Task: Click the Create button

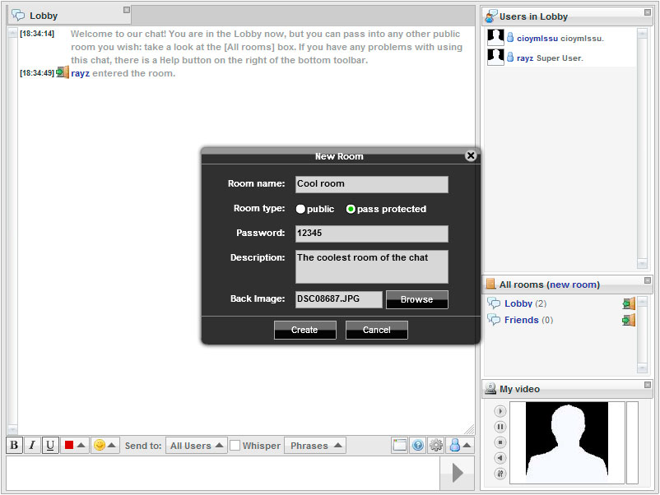Action: click(x=304, y=330)
